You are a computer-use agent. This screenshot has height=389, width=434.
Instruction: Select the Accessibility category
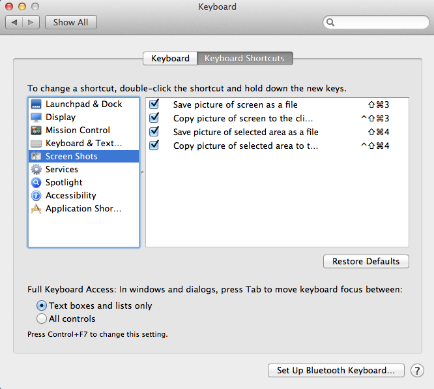pyautogui.click(x=83, y=195)
